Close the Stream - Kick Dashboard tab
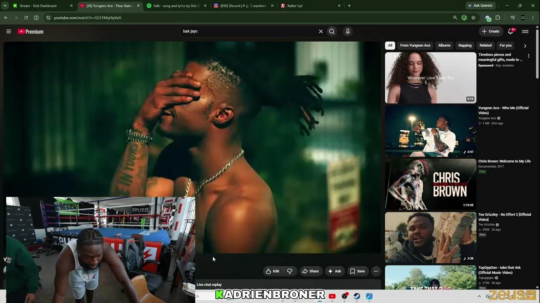Screen dimensions: 540x303 71,6
